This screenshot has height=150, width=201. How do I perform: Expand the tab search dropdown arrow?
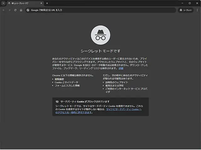point(3,3)
